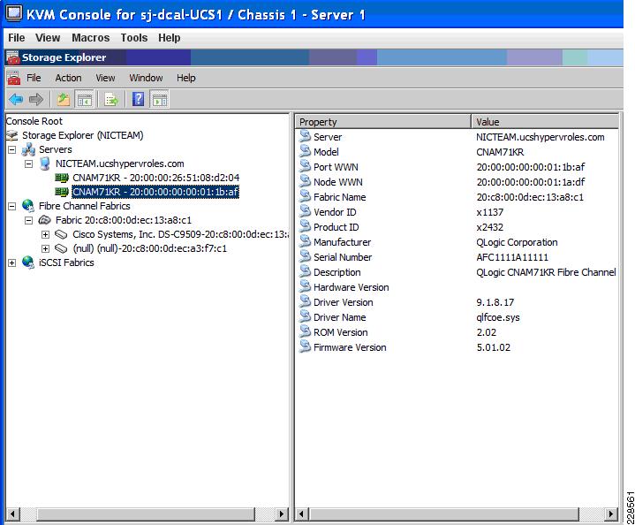The width and height of the screenshot is (635, 525).
Task: Click left arrow of details pane scrollbar
Action: 301,514
